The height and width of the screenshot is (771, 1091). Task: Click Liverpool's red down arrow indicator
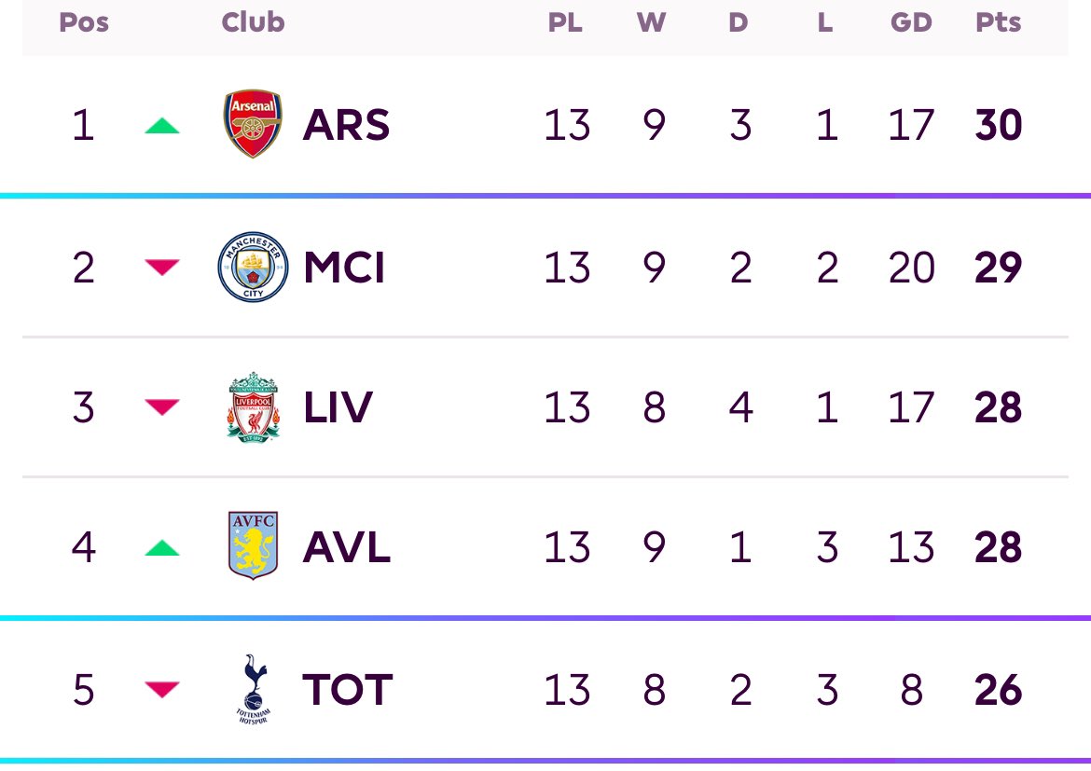point(162,407)
